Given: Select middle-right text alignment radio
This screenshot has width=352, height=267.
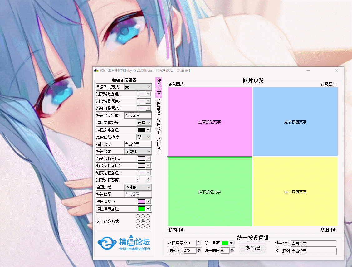Looking at the screenshot, I should 148,221.
